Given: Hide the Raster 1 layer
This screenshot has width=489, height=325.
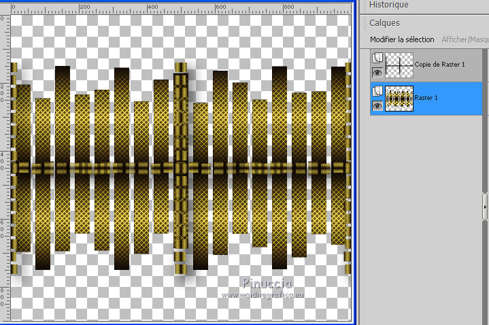Looking at the screenshot, I should point(377,106).
